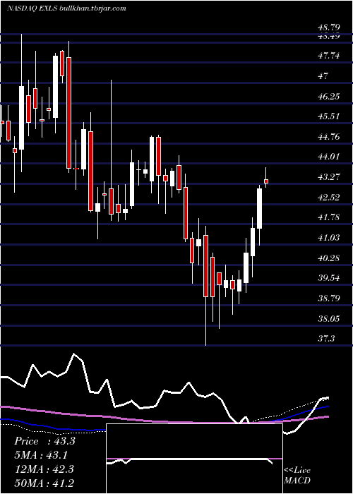Click the 12MA : 42.3 readout
353x494 pixels.
tap(44, 469)
